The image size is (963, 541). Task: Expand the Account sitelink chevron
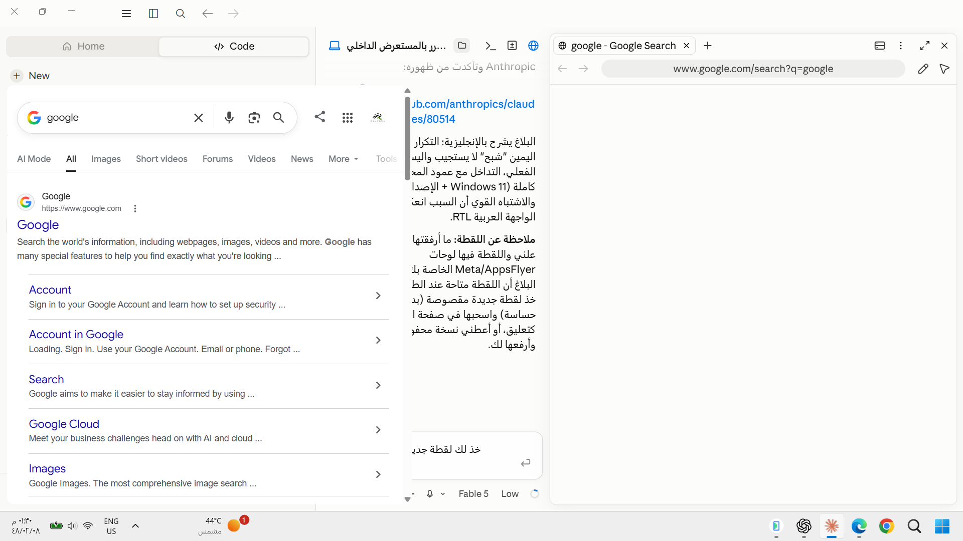click(378, 296)
